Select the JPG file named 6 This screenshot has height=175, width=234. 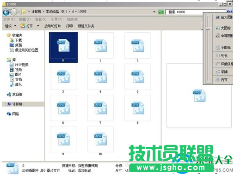pos(63,109)
